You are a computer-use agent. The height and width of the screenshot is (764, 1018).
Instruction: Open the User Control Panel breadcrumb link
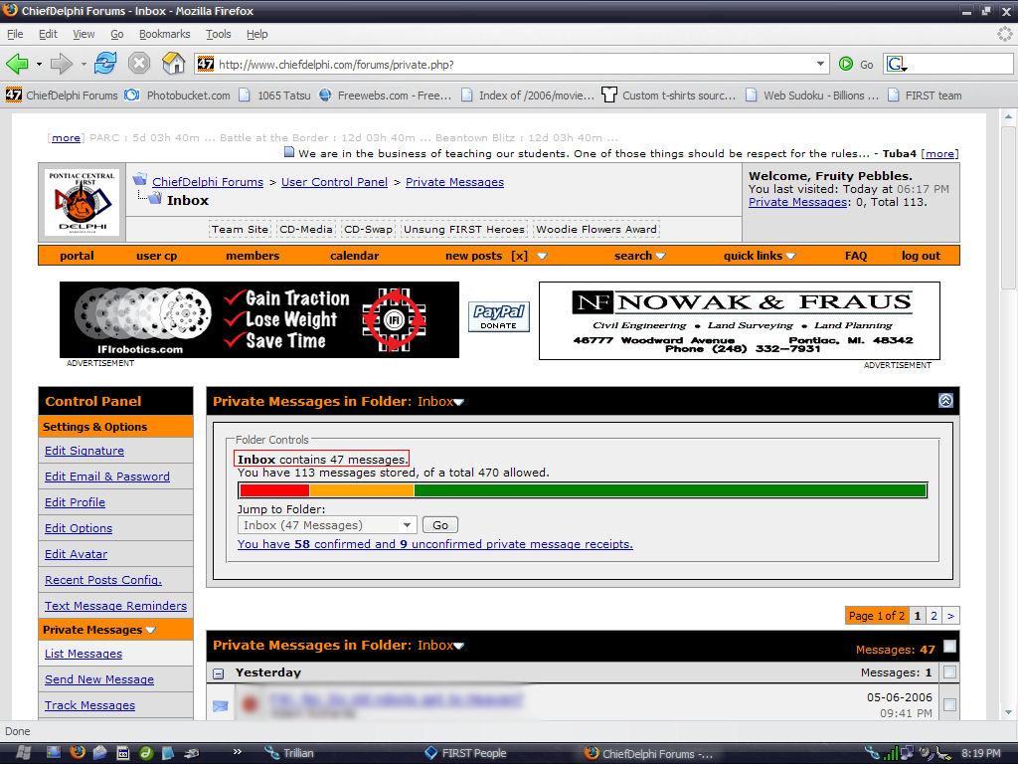pos(334,182)
